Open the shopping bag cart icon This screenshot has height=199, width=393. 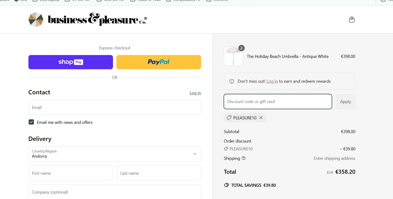pos(352,20)
